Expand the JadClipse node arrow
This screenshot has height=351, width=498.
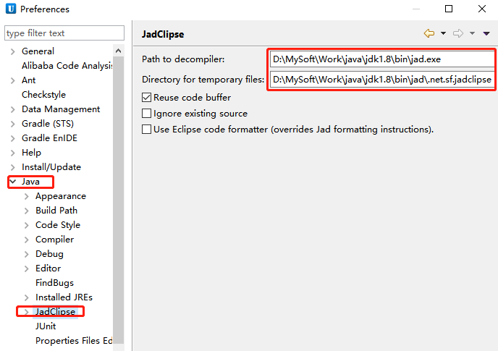[x=27, y=312]
